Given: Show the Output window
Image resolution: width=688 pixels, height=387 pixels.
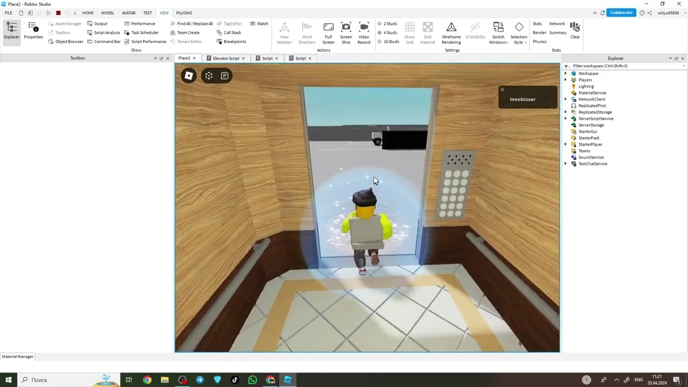Looking at the screenshot, I should pyautogui.click(x=97, y=24).
